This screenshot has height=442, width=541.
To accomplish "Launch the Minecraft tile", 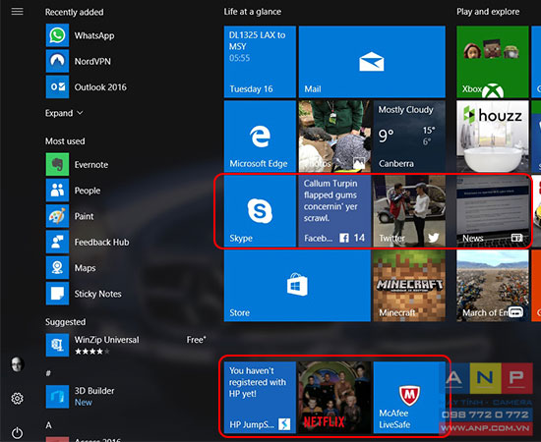I will point(409,286).
